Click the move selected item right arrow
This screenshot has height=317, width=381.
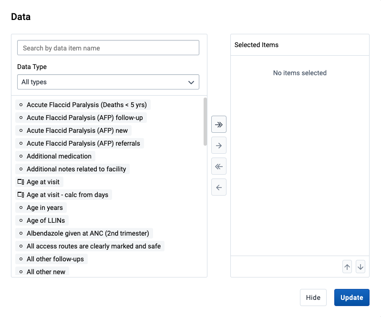point(219,145)
